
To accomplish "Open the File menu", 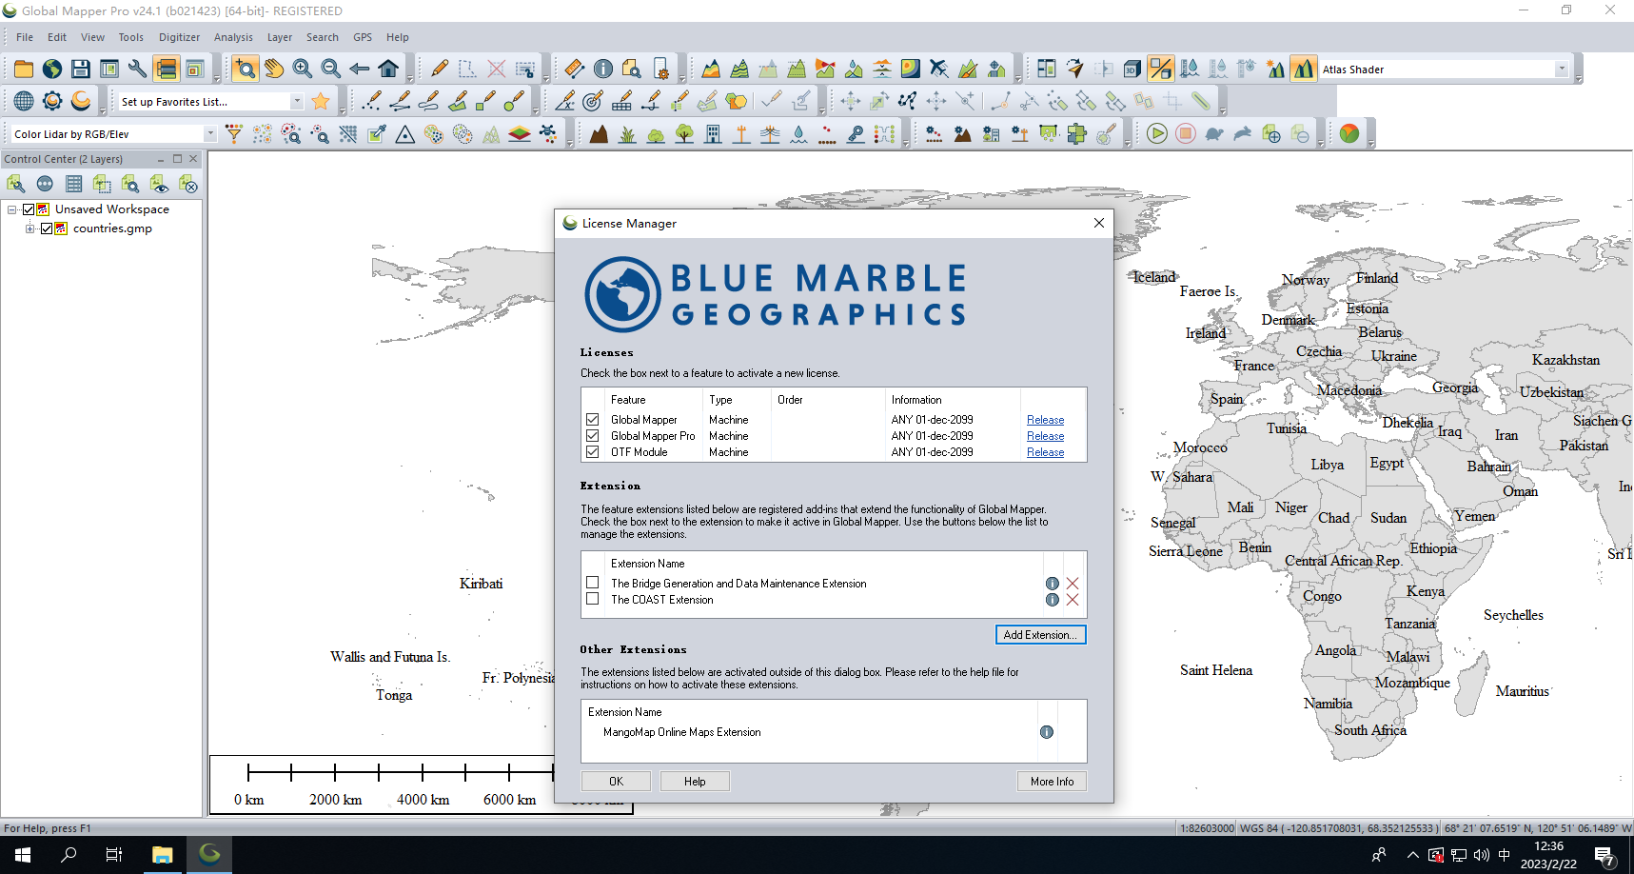I will point(25,37).
